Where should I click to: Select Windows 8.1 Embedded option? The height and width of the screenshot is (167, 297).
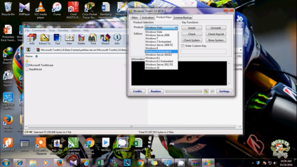click(x=161, y=61)
